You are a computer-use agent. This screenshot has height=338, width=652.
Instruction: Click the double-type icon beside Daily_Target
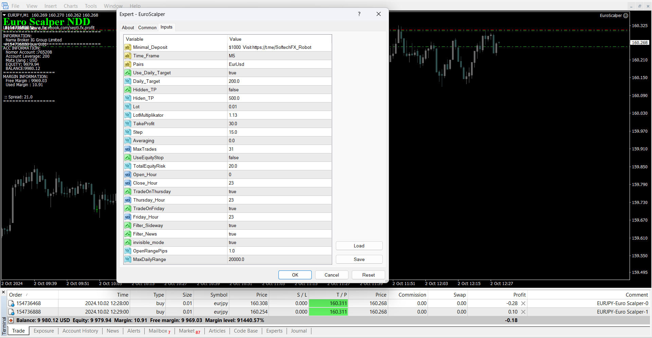tap(127, 81)
